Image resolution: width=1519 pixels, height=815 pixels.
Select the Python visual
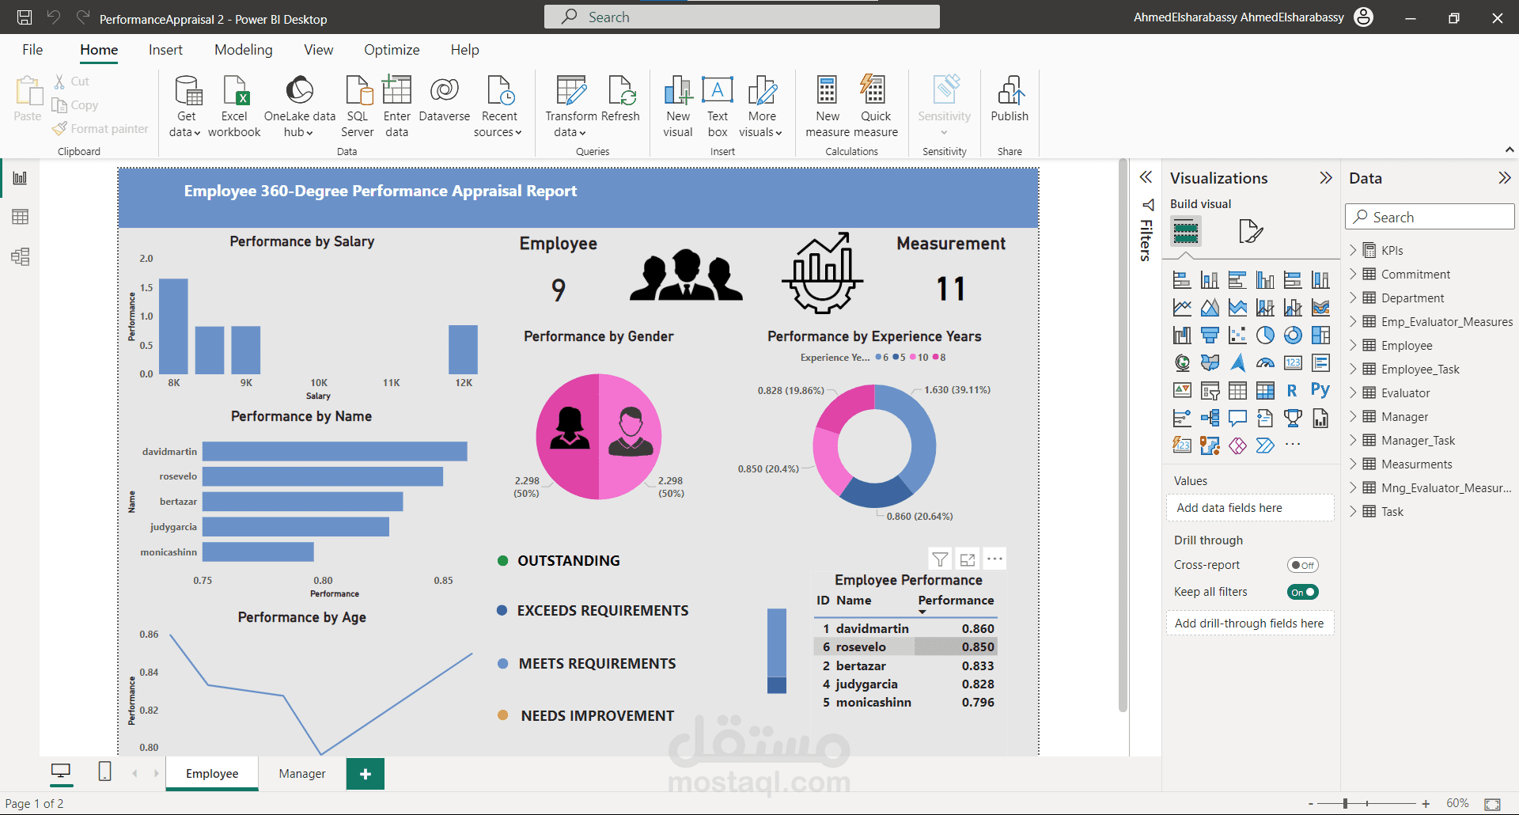click(1320, 389)
